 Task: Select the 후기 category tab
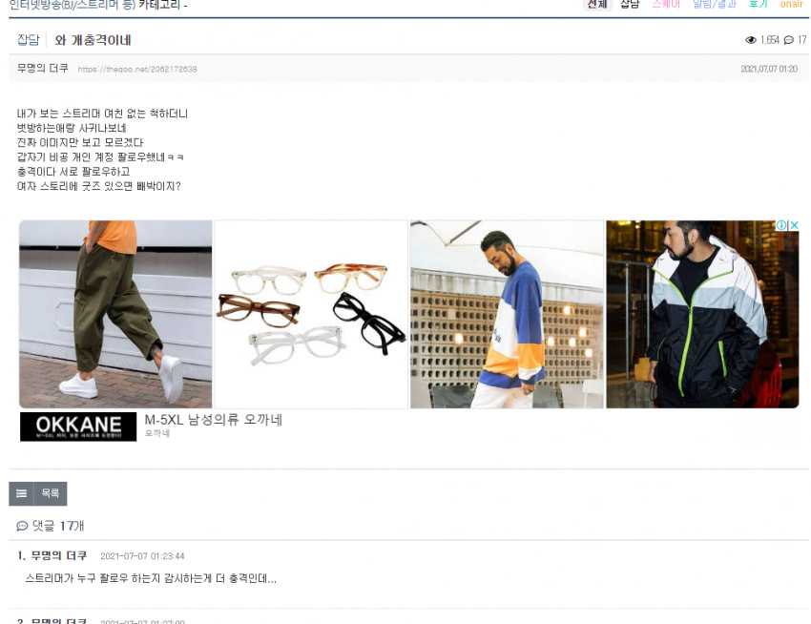point(759,4)
